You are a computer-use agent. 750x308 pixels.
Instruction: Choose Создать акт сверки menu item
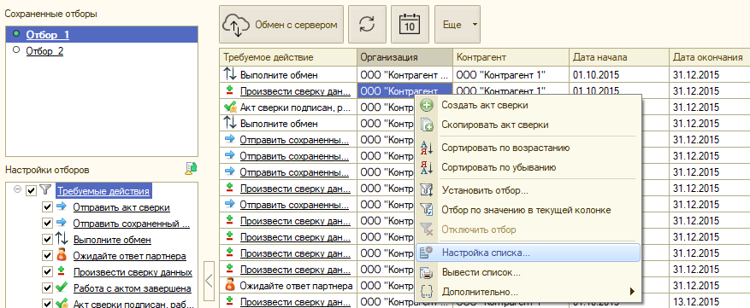point(528,105)
